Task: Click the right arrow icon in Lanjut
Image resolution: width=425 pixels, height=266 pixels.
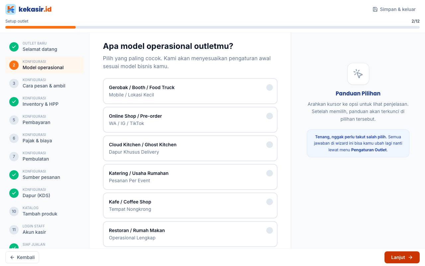Action: [411, 257]
